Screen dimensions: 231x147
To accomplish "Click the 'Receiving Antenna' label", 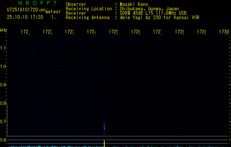I will click(88, 18).
